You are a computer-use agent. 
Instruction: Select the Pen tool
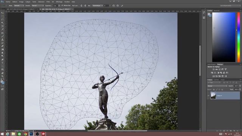pyautogui.click(x=2, y=60)
